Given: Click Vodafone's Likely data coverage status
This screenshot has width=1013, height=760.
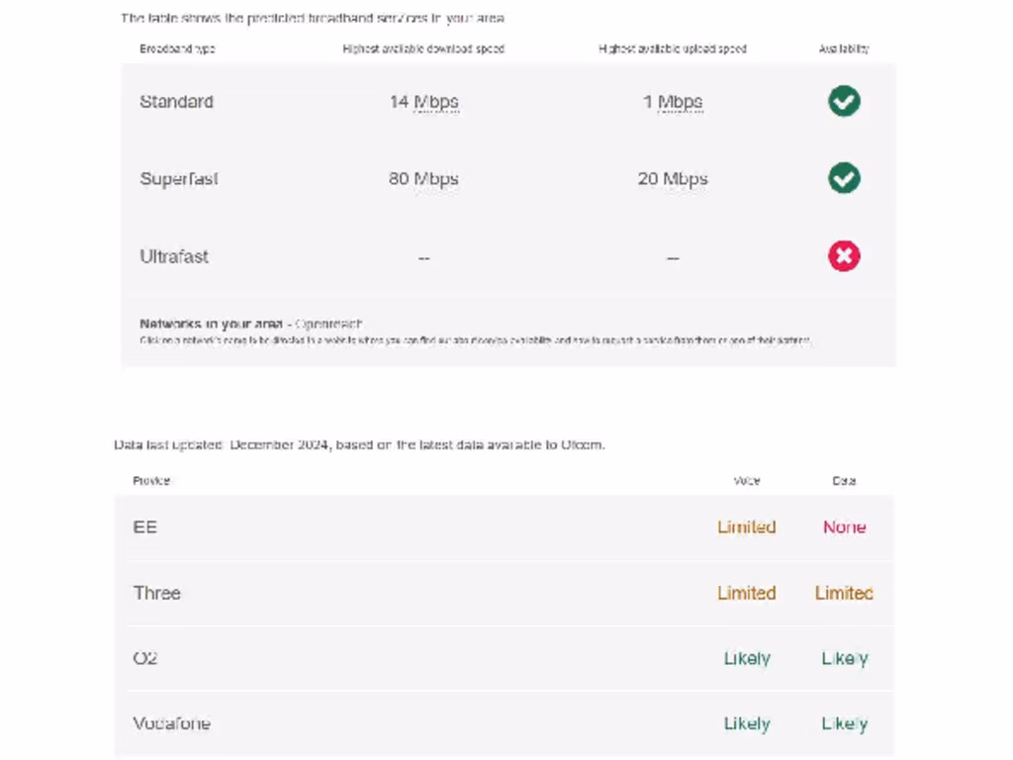Looking at the screenshot, I should [x=844, y=723].
